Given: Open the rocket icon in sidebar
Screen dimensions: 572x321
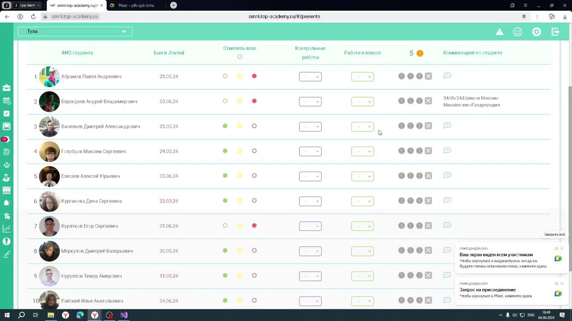Looking at the screenshot, I should click(x=6, y=254).
